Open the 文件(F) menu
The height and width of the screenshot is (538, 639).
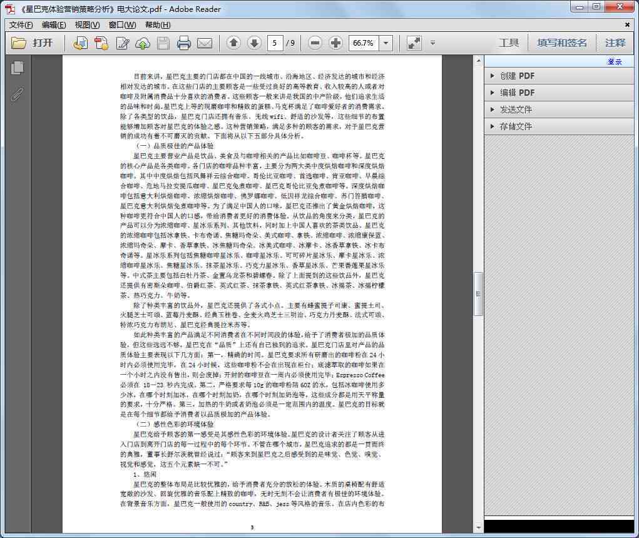click(x=21, y=25)
